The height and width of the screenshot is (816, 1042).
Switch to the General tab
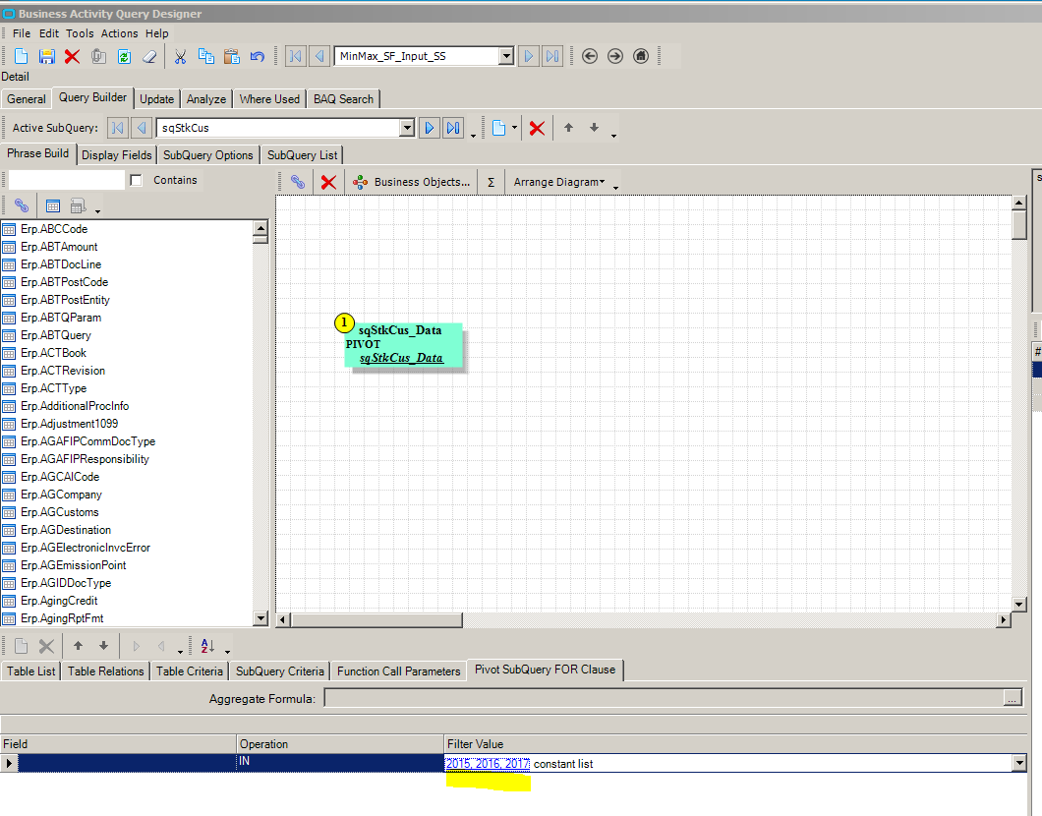click(x=27, y=99)
